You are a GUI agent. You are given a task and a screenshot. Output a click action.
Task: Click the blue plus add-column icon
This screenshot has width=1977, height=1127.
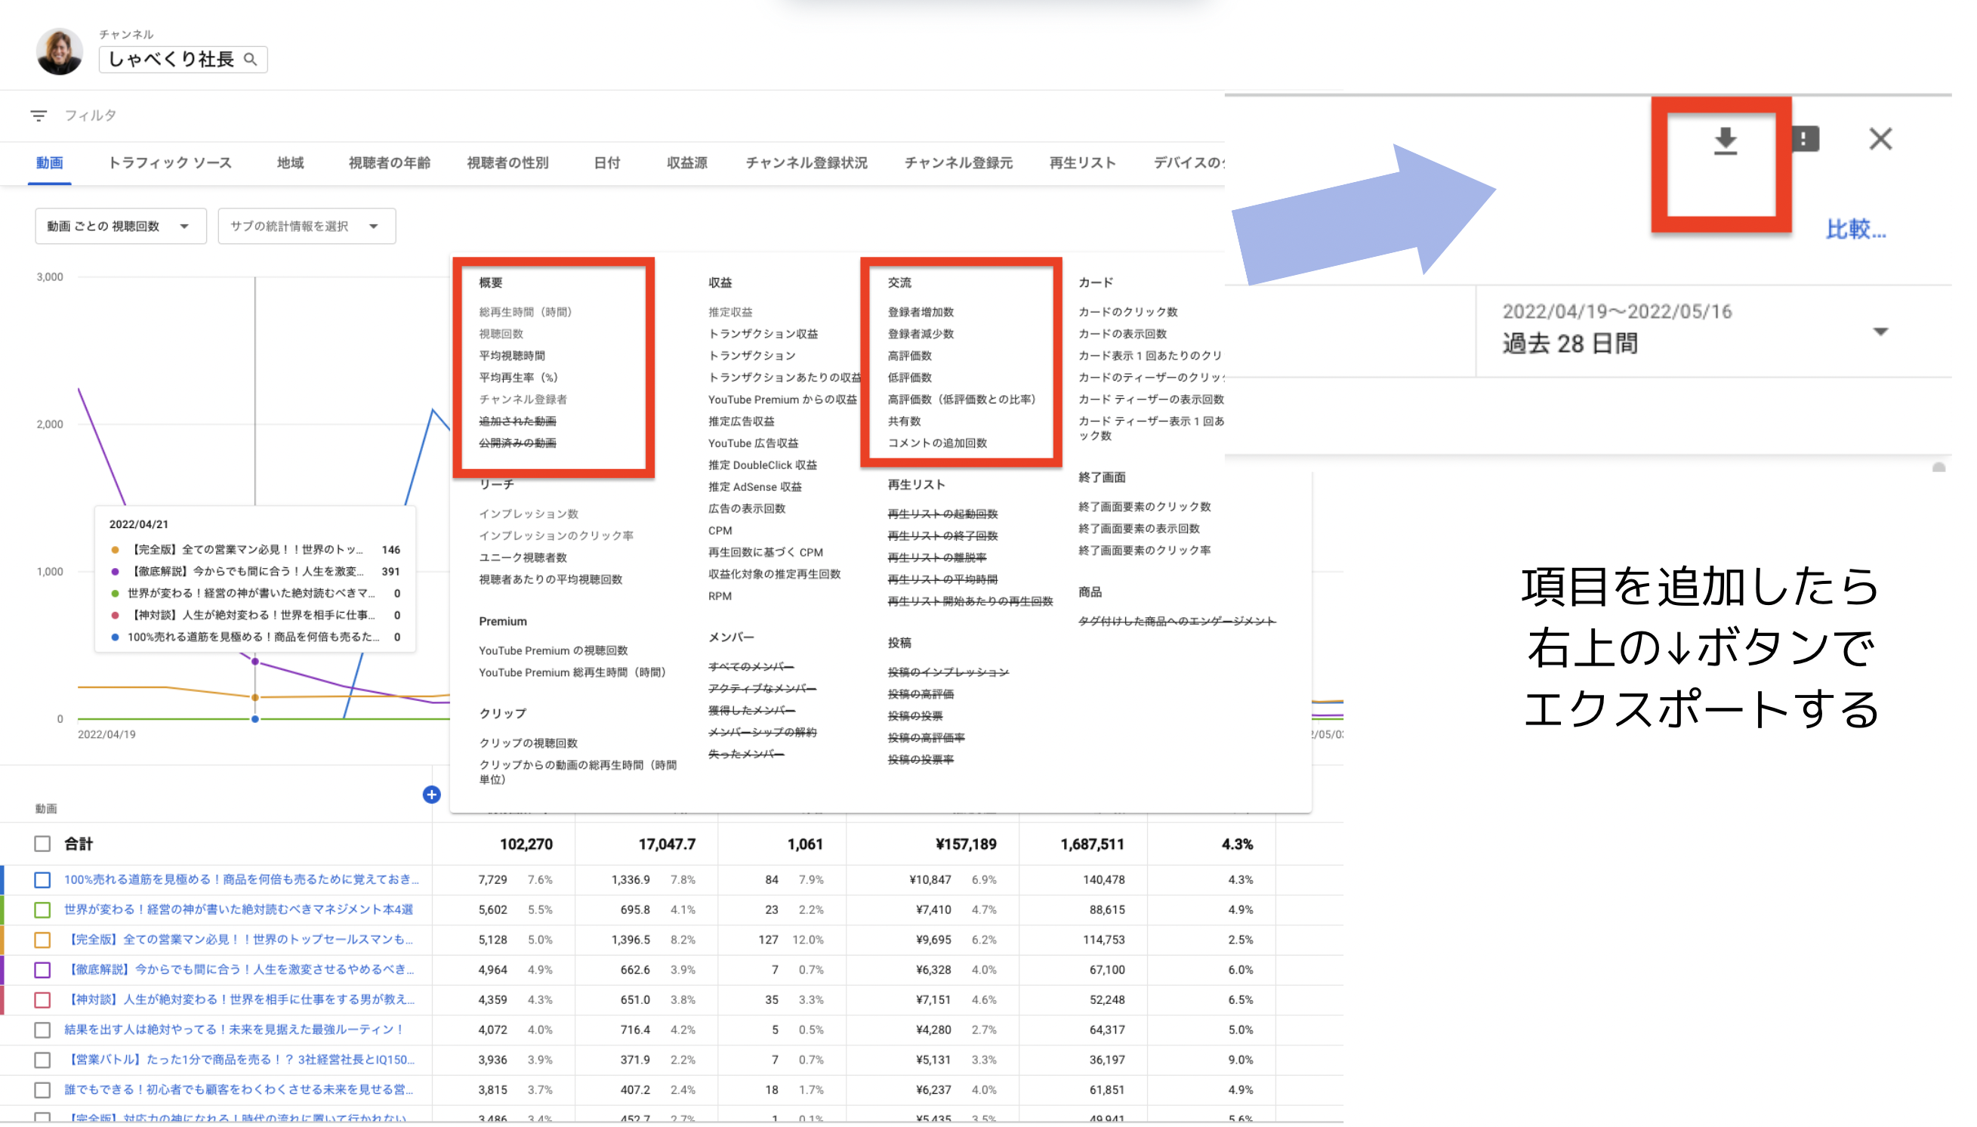[x=432, y=794]
